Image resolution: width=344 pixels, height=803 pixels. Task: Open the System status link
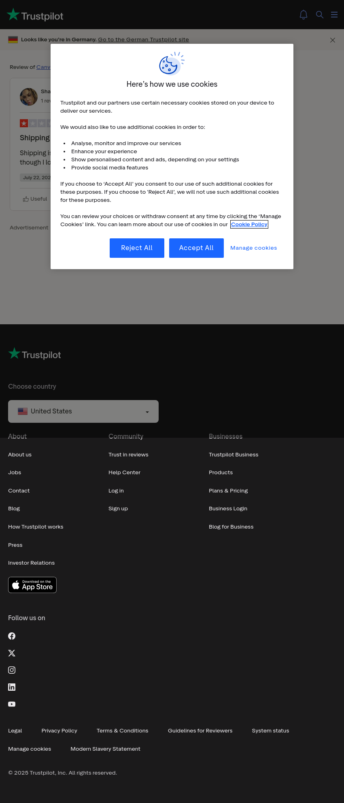click(x=271, y=731)
